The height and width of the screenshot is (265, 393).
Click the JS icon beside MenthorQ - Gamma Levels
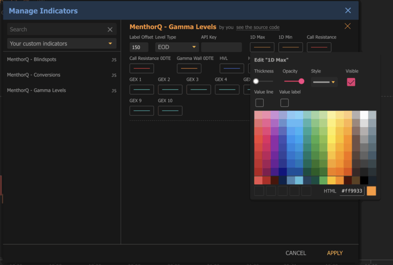114,90
